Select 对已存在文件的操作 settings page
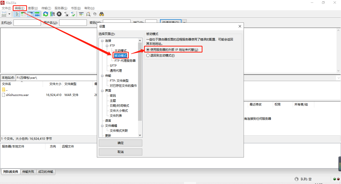The width and height of the screenshot is (341, 184). (x=123, y=85)
